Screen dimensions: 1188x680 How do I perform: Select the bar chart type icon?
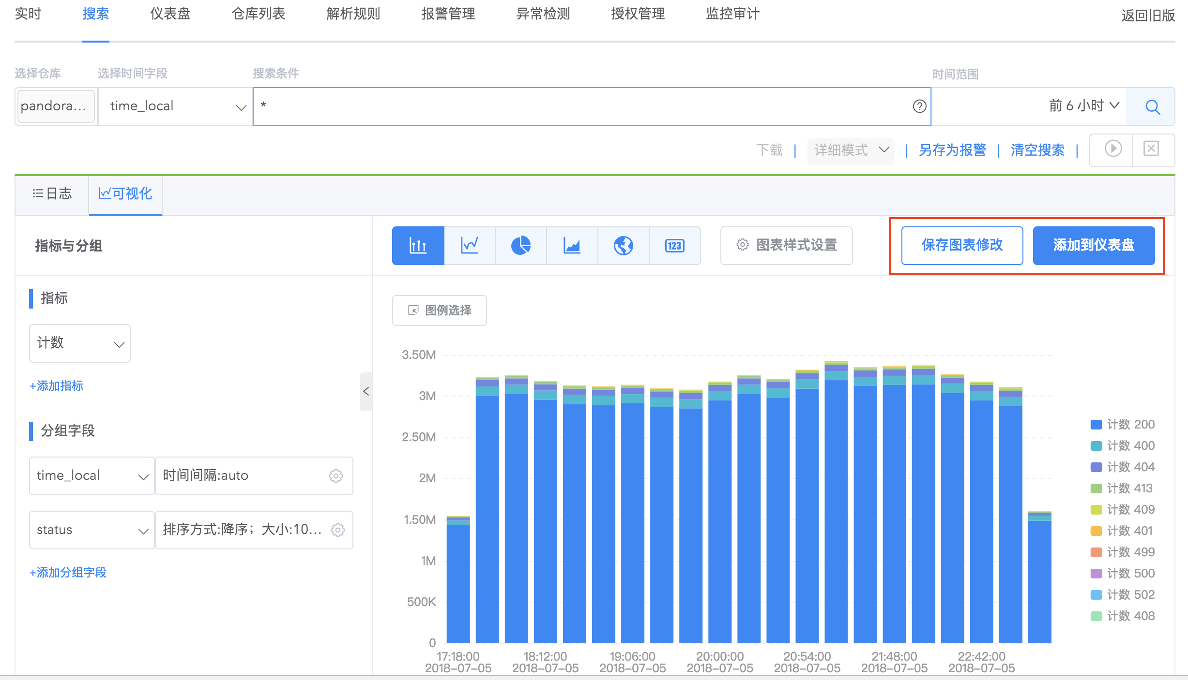[418, 246]
